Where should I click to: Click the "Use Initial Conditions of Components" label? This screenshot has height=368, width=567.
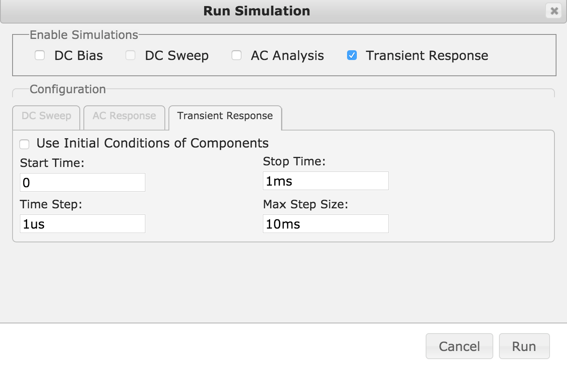152,143
